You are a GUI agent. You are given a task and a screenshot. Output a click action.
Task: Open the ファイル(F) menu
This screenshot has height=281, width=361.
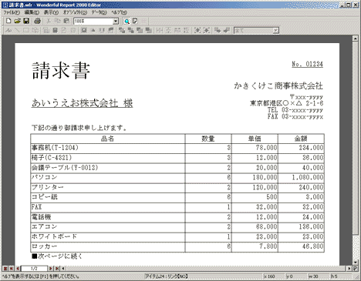pyautogui.click(x=12, y=12)
